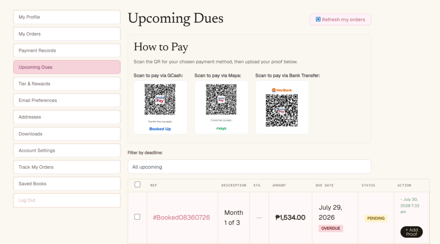Screen dimensions: 440x244
Task: Click the refresh icon in Refresh my orders
Action: coord(318,19)
